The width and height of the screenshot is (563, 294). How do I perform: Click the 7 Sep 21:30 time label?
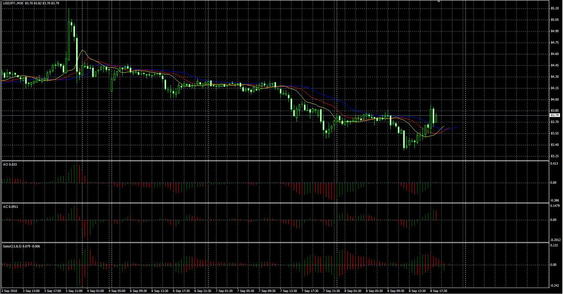click(331, 291)
